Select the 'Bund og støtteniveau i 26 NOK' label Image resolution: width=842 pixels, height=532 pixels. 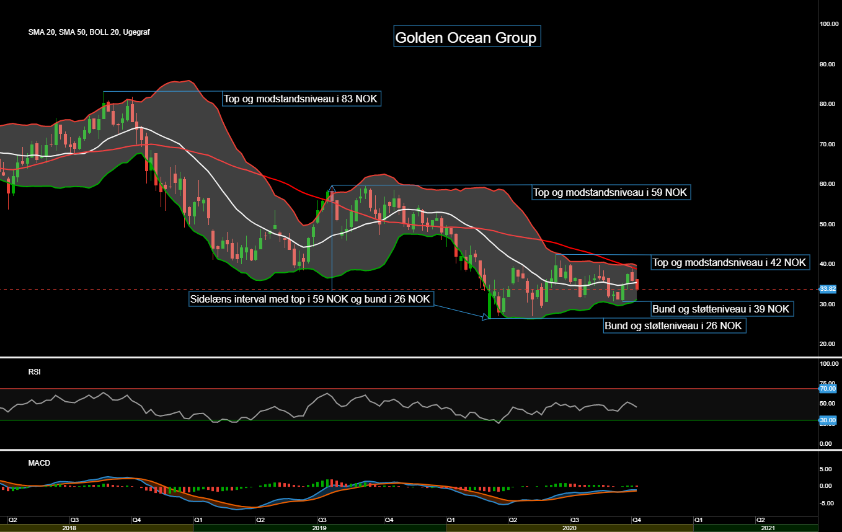675,326
